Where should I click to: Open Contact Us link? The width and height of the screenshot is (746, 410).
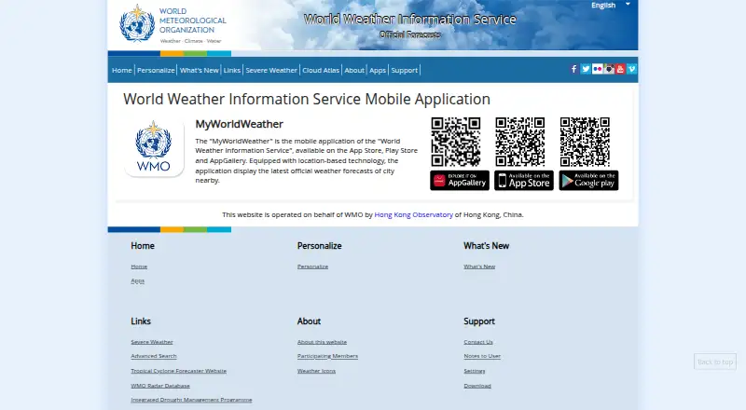tap(478, 342)
